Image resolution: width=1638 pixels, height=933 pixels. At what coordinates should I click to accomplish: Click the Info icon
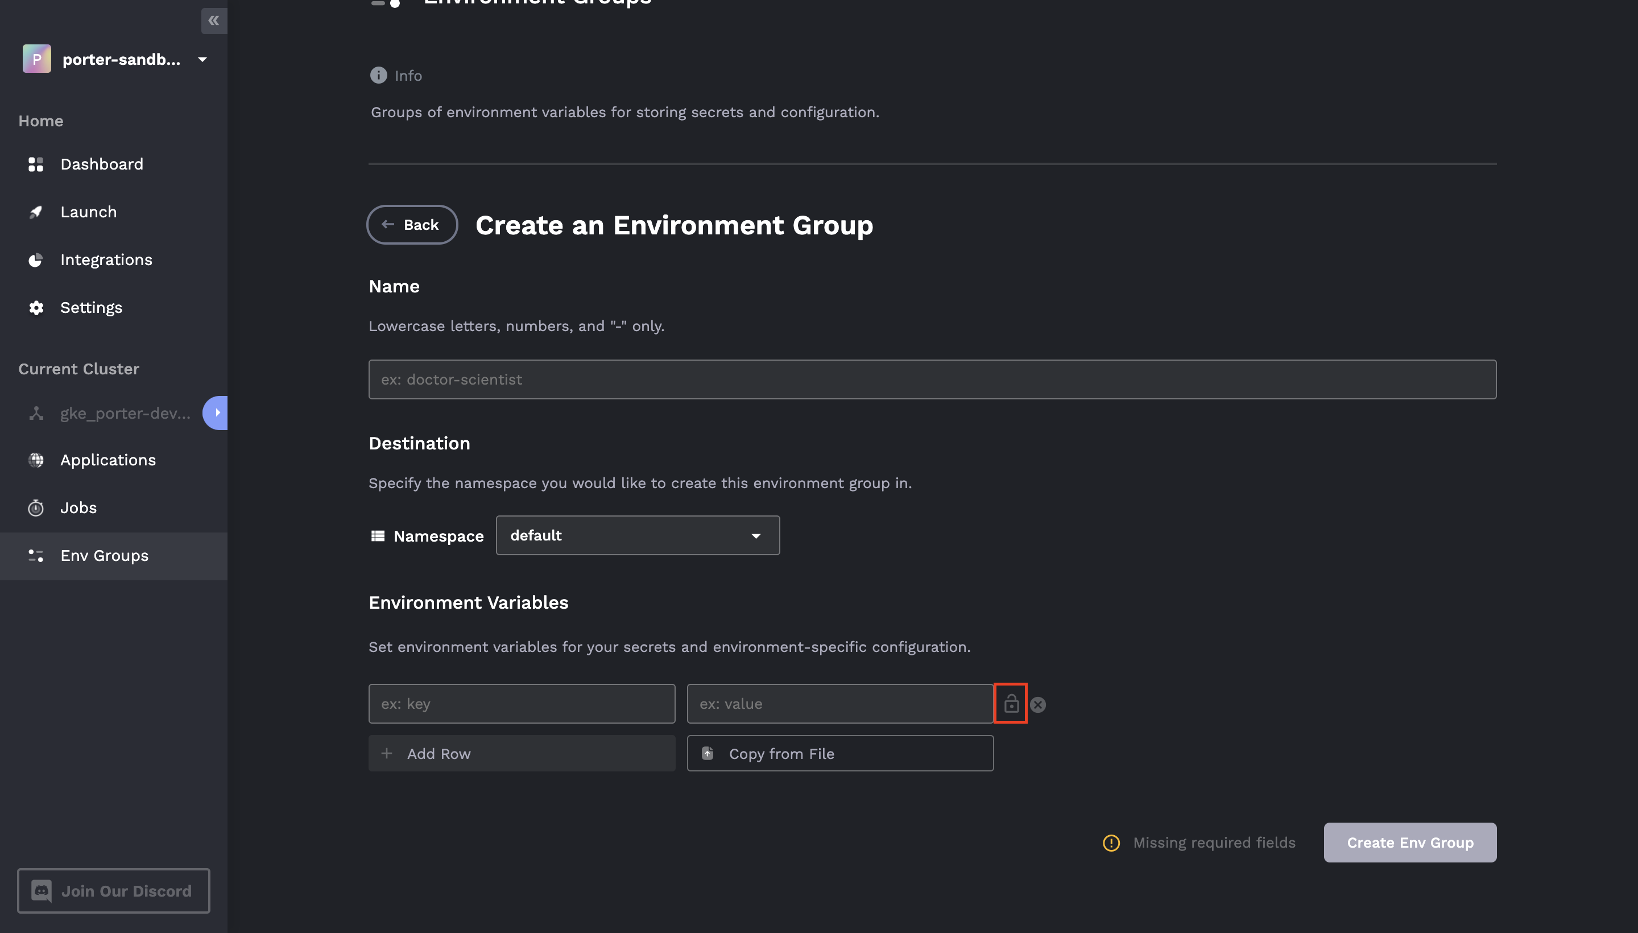coord(378,76)
